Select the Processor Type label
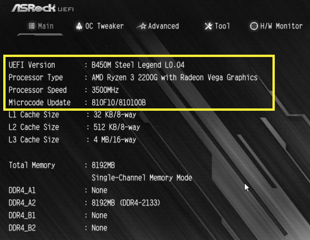This screenshot has width=310, height=240. 36,78
